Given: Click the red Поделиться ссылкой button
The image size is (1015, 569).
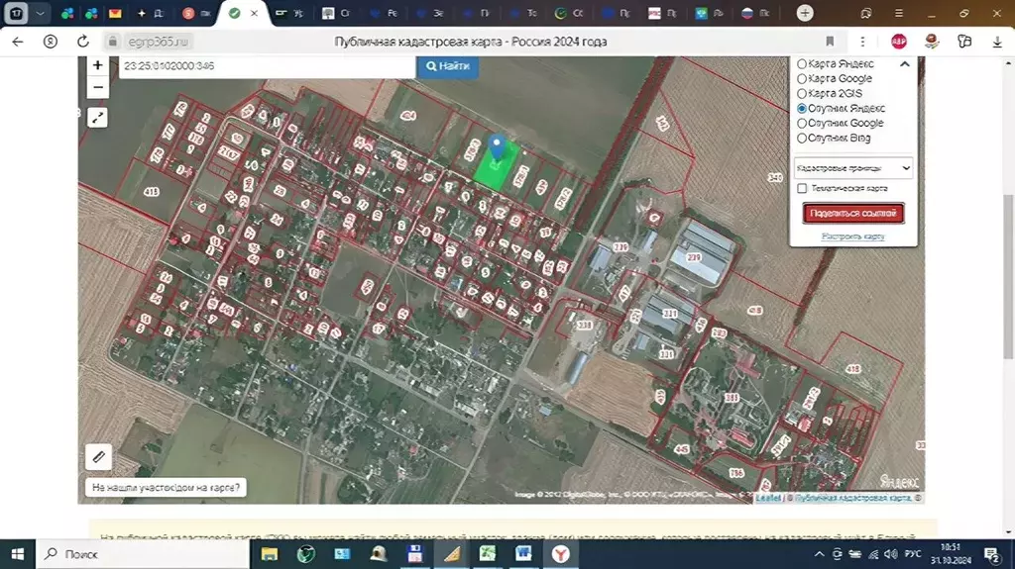Looking at the screenshot, I should [x=853, y=214].
